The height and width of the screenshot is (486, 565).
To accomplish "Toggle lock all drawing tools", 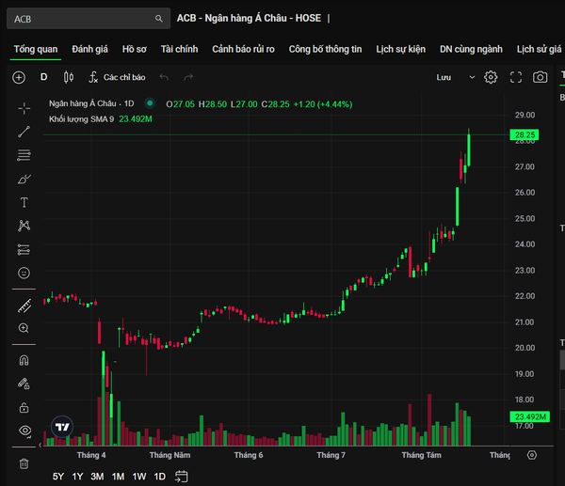I will (24, 408).
